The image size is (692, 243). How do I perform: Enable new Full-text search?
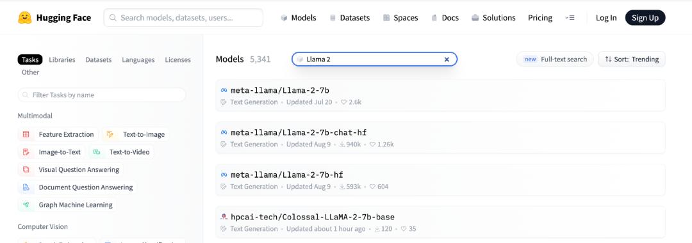pyautogui.click(x=555, y=59)
